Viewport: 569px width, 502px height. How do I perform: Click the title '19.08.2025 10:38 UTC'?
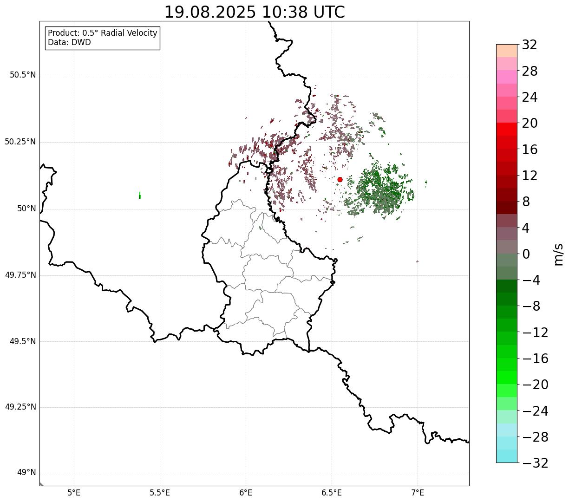255,12
